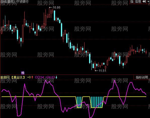Click the 11.51 low price marker
Screen dimensions: 150x118
(x=100, y=71)
